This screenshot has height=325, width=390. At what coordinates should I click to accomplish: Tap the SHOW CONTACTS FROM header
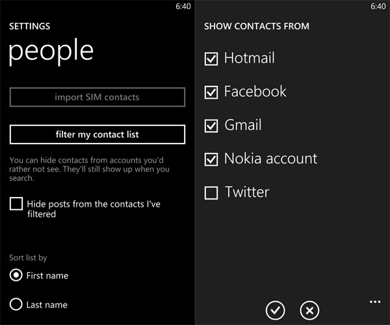coord(257,27)
